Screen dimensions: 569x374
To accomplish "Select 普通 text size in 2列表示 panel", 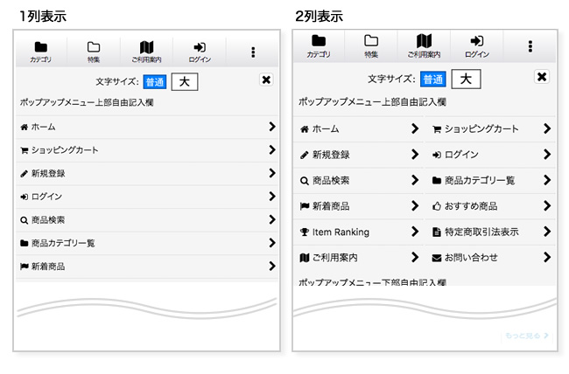I will 433,79.
